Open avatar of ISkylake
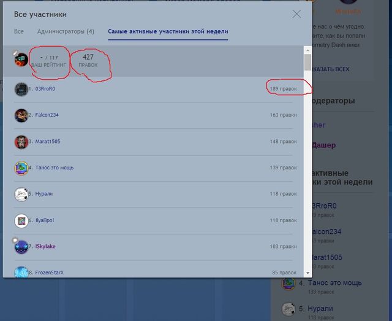Image resolution: width=392 pixels, height=321 pixels. pos(21,247)
